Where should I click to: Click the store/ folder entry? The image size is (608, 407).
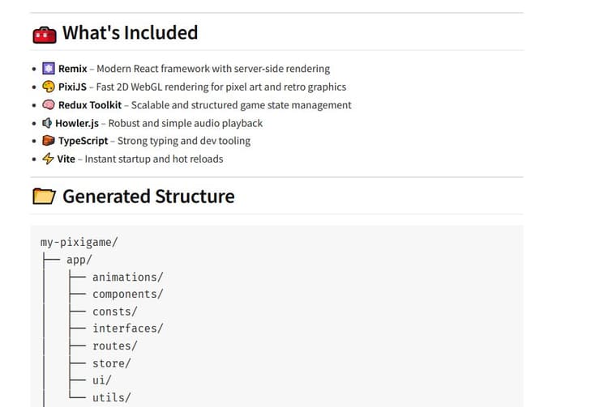(112, 363)
